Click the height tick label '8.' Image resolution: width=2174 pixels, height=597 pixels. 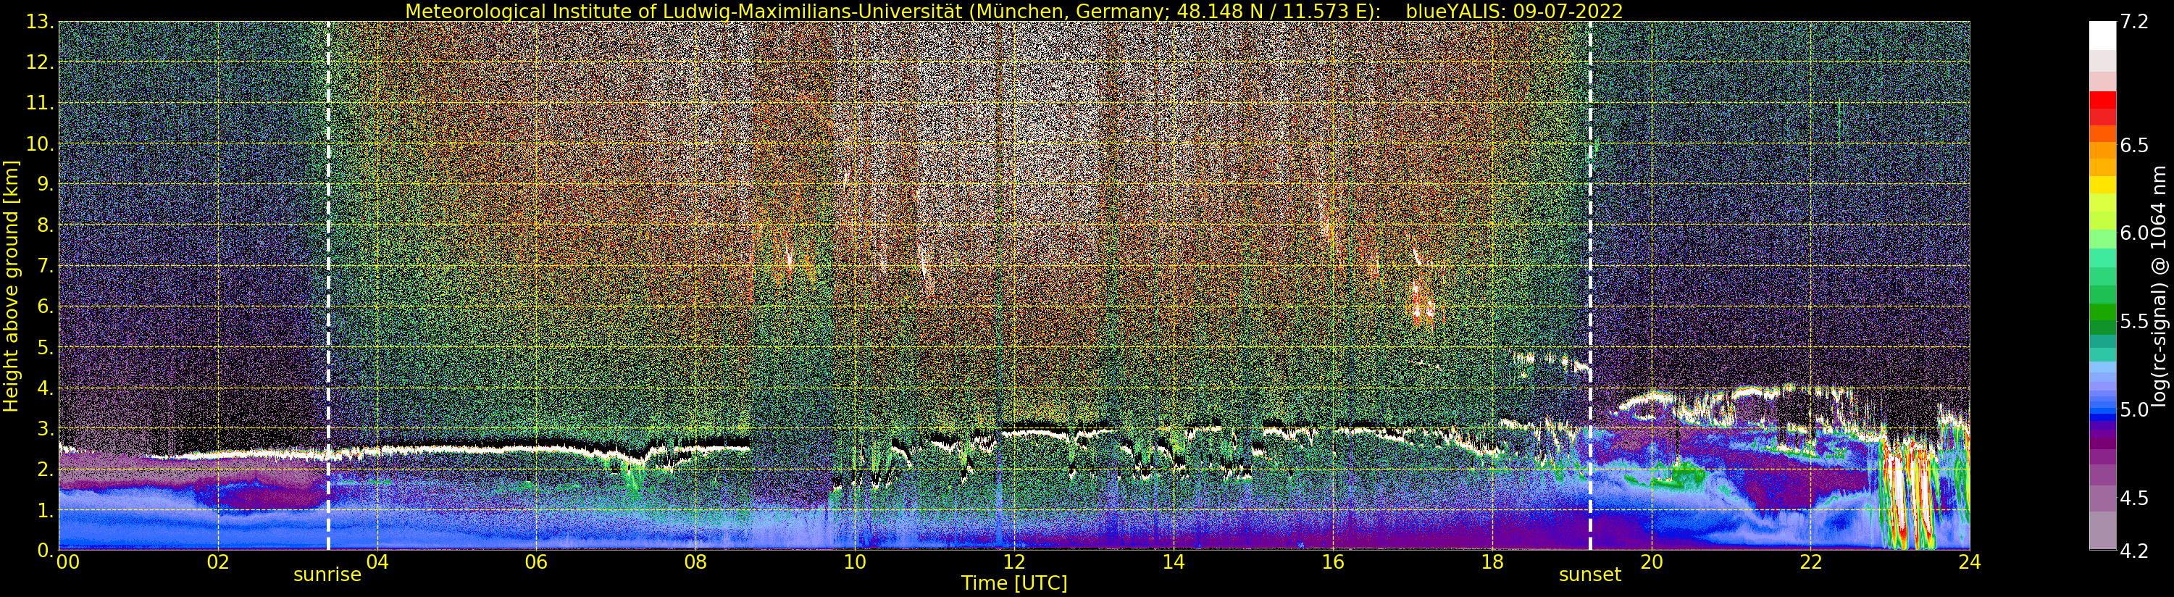point(45,225)
